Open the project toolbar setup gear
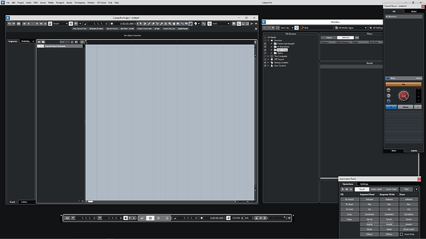The height and width of the screenshot is (239, 426). point(256,23)
